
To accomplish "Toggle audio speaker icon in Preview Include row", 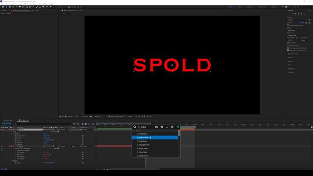I will [303, 23].
